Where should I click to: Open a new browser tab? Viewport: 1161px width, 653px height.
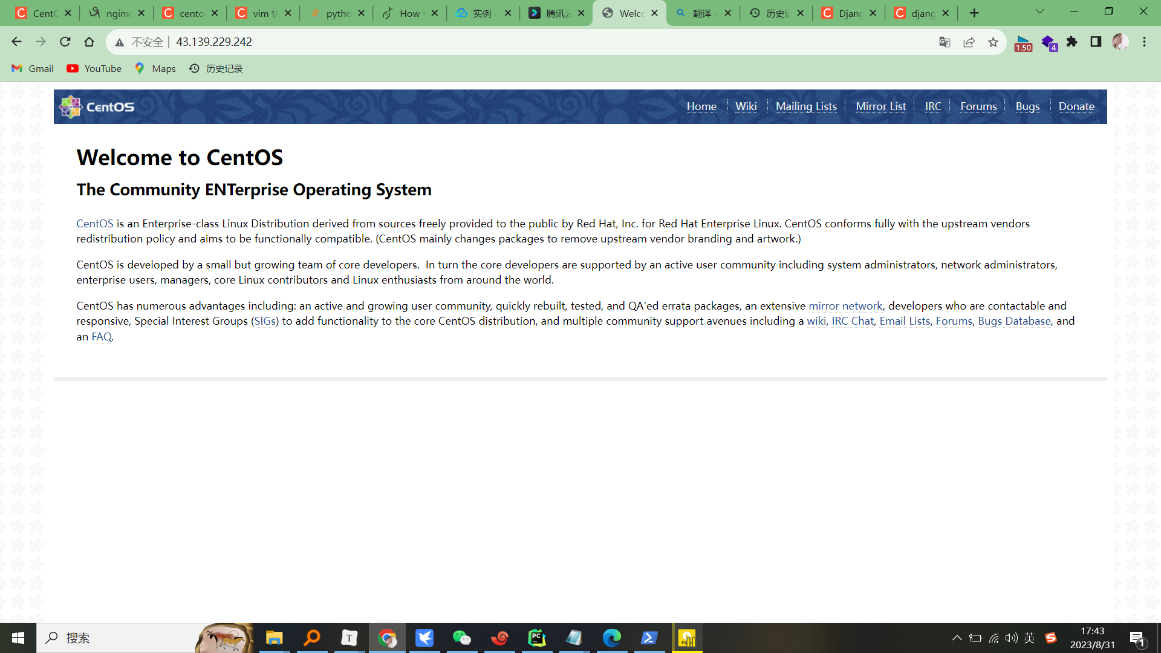(974, 13)
